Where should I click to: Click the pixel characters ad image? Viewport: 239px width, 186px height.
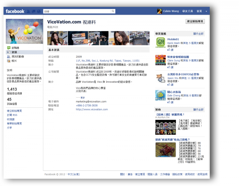165,127
